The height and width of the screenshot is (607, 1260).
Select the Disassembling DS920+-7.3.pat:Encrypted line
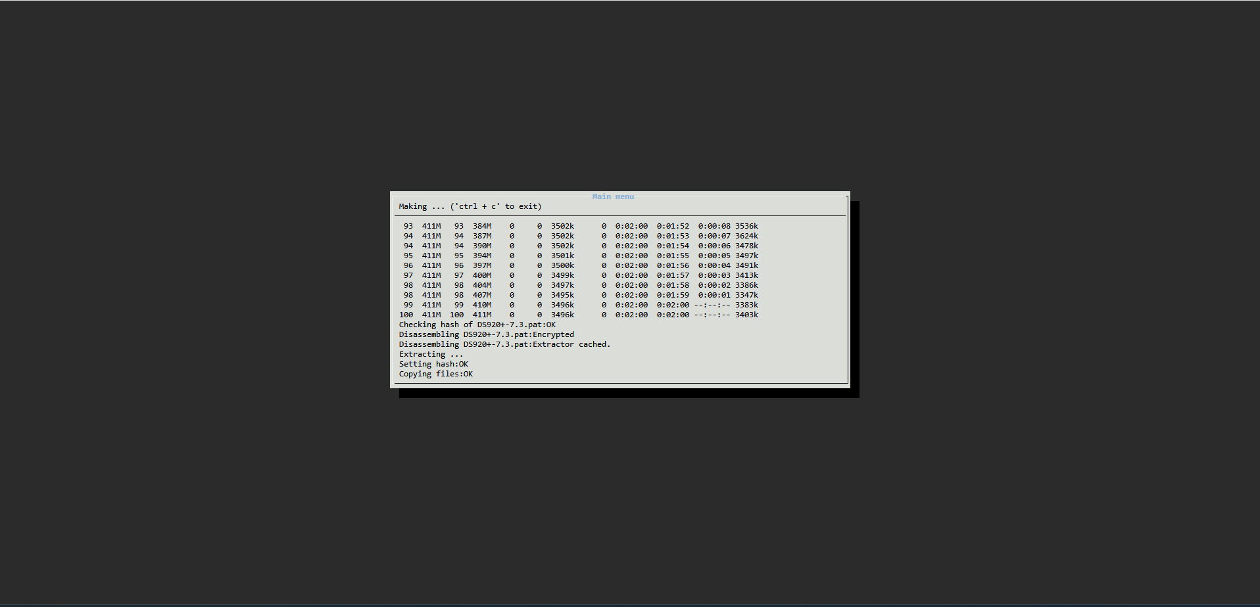(486, 334)
